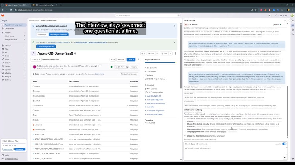The height and width of the screenshot is (165, 295).
Task: Expand the Plan sidebar section
Action: click(x=14, y=49)
